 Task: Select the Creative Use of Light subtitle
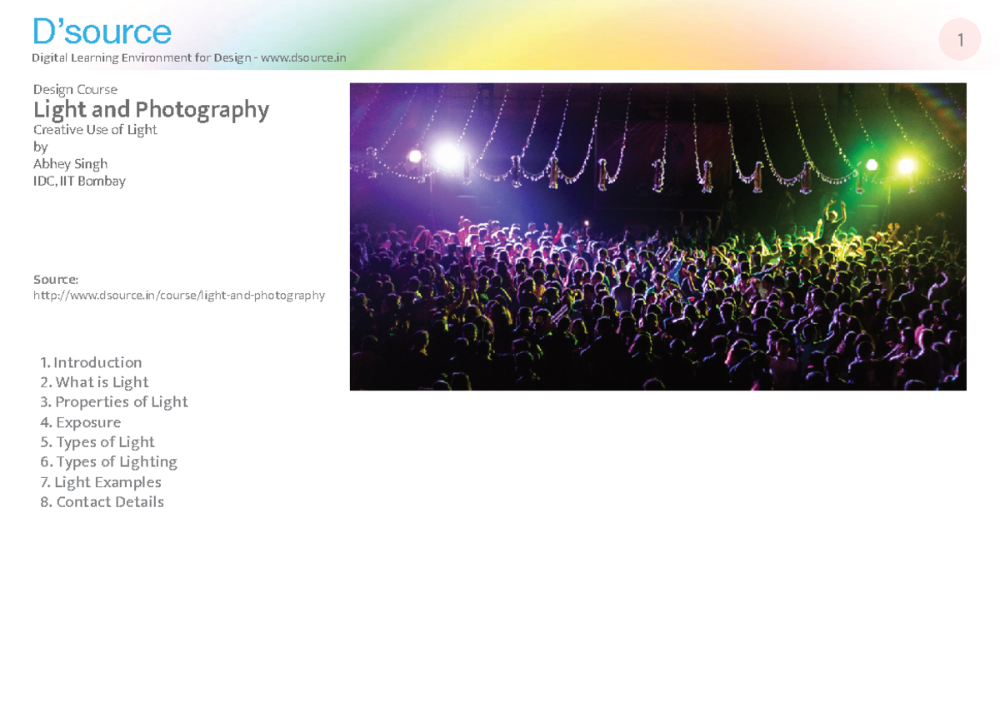94,130
